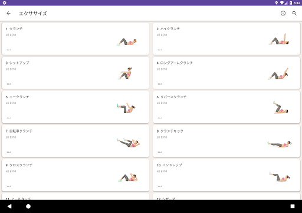Image resolution: width=302 pixels, height=213 pixels.
Task: Select the 10. ハンドレッグ exercise title
Action: [x=169, y=165]
